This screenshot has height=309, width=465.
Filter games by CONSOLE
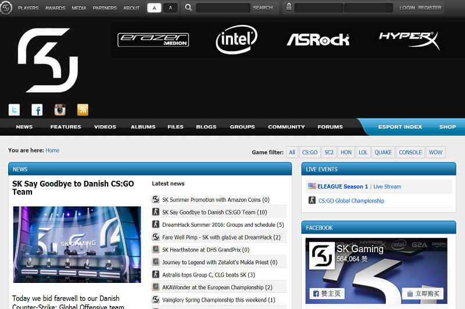[x=410, y=152]
